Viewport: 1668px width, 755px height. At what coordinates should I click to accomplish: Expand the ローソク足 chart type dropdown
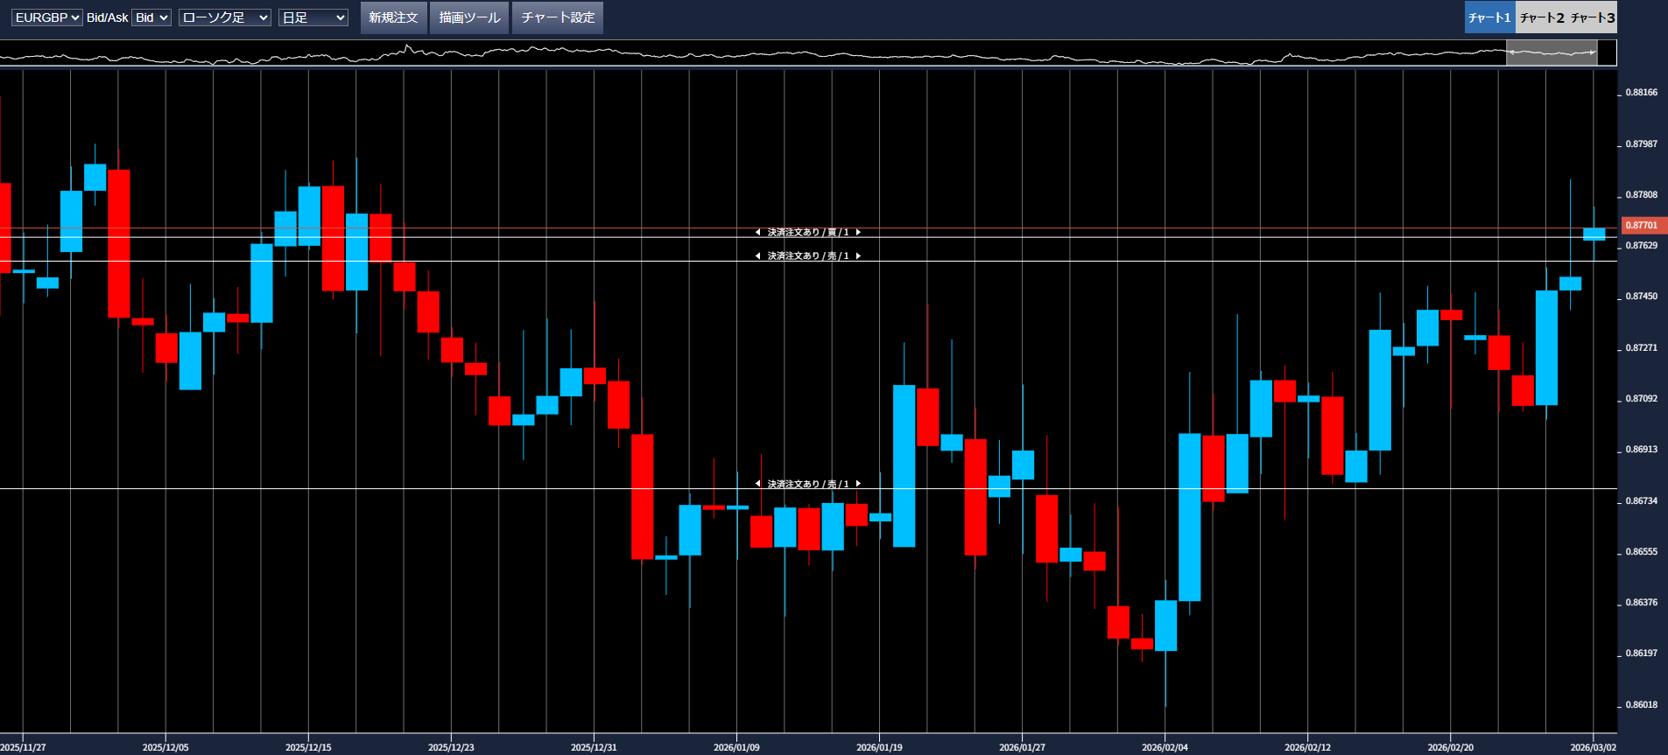[x=224, y=17]
